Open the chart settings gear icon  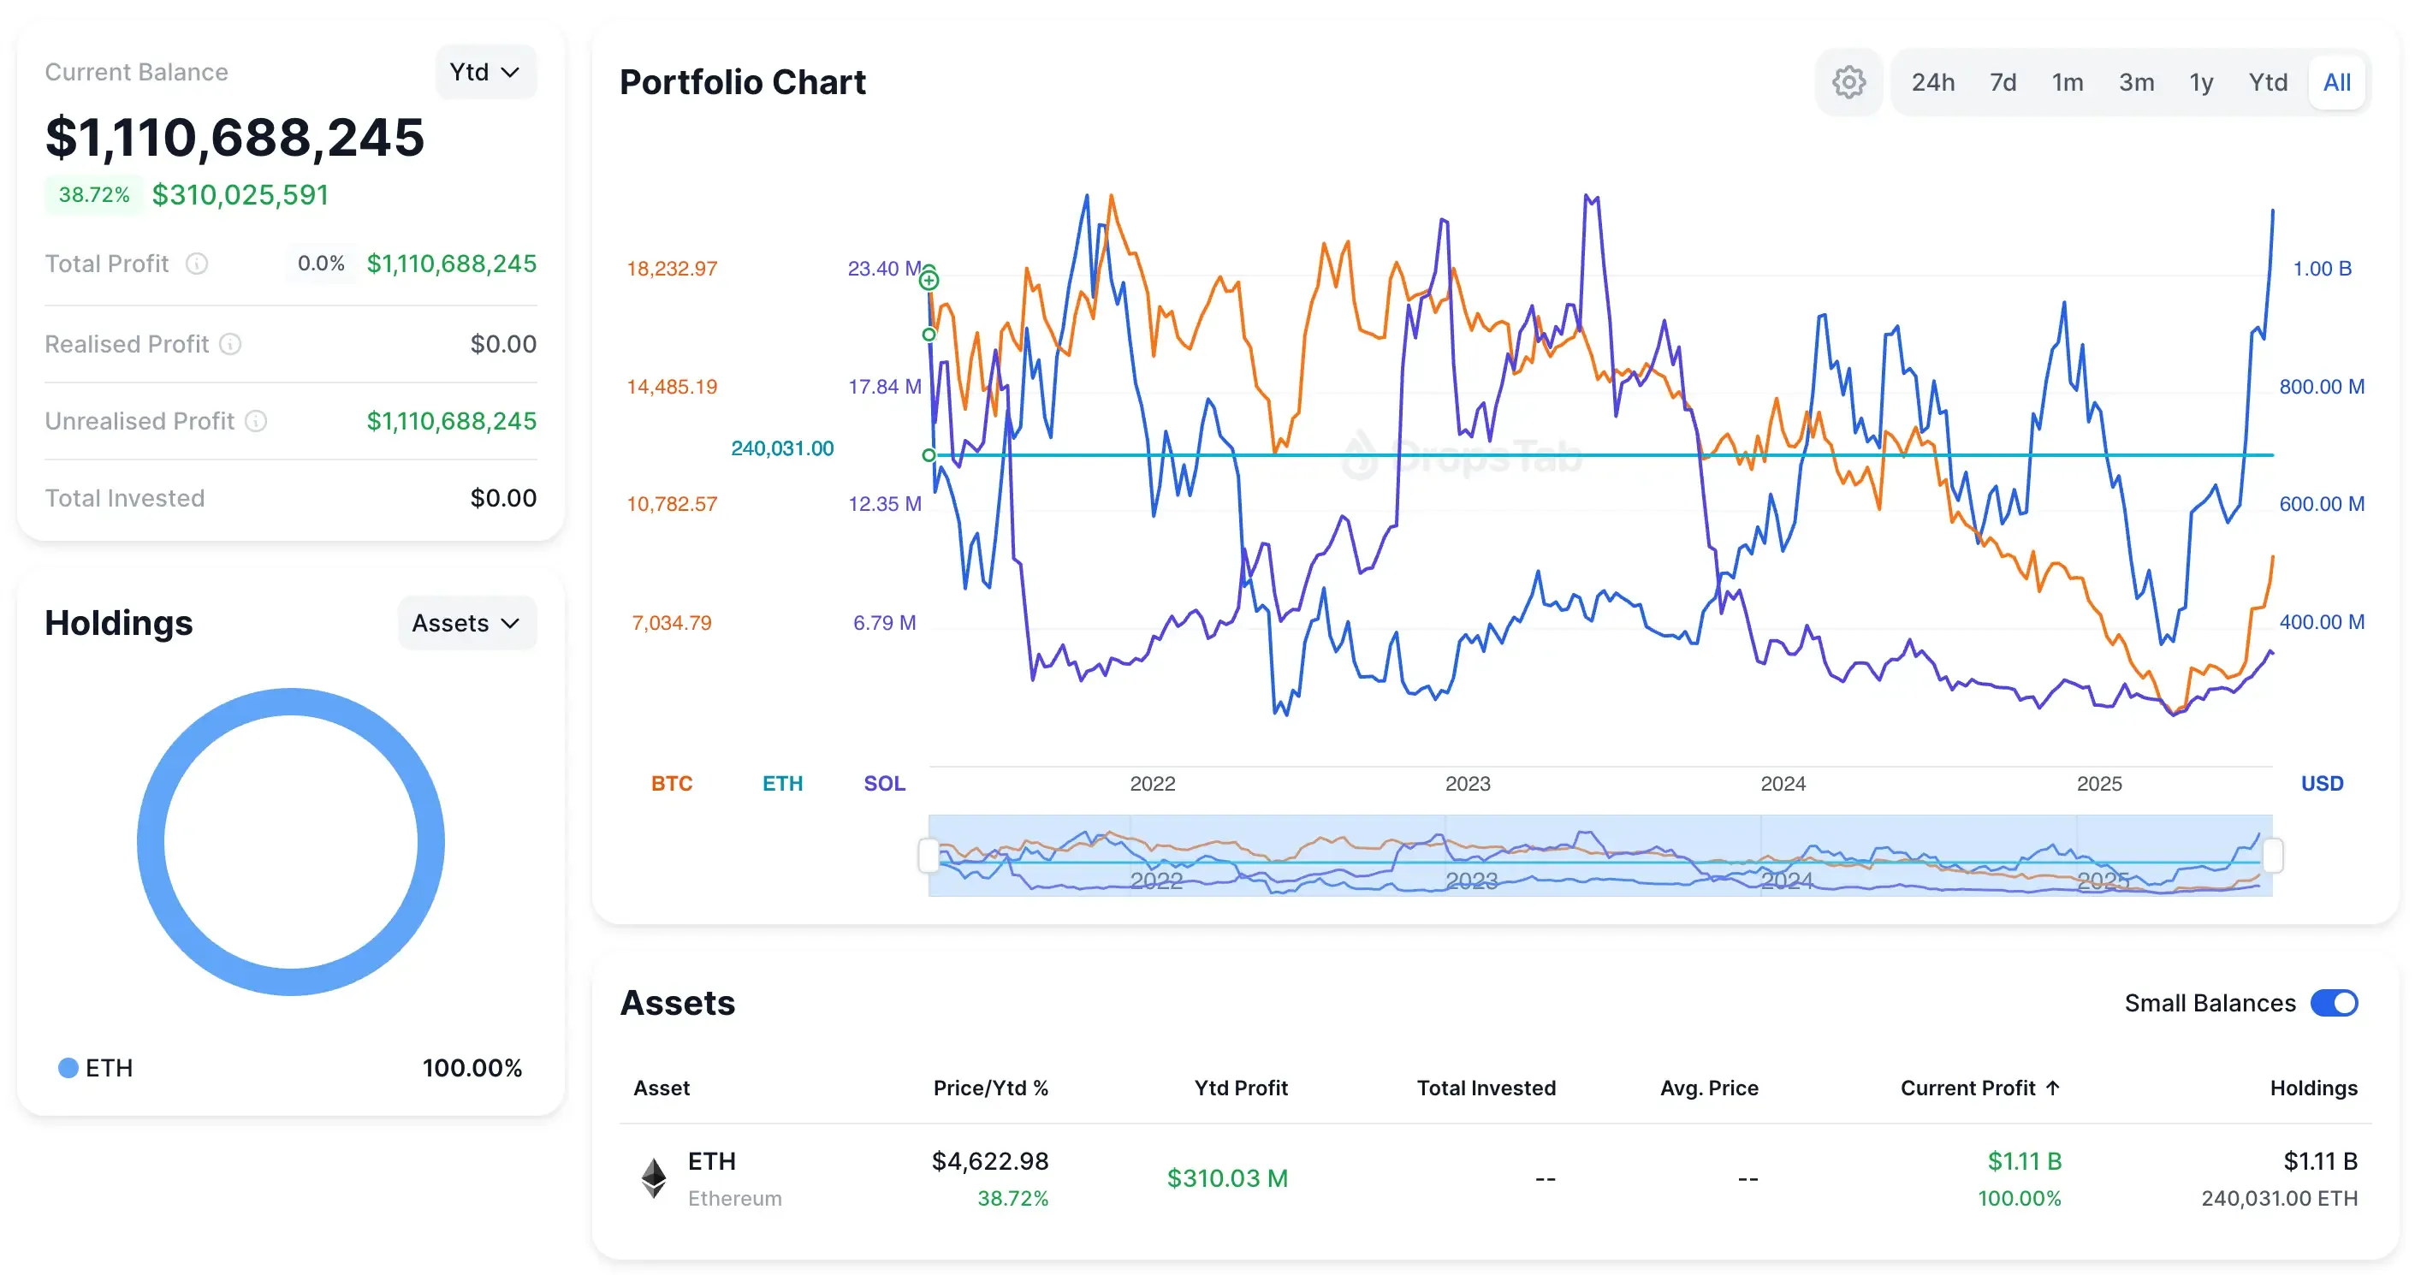[1848, 82]
